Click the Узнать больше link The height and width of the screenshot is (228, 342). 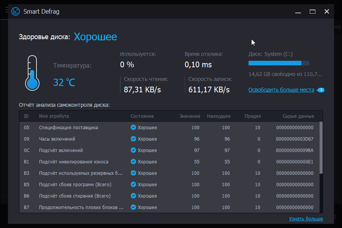point(306,218)
